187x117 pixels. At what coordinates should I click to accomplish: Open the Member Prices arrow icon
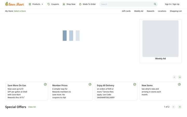tap(90, 84)
